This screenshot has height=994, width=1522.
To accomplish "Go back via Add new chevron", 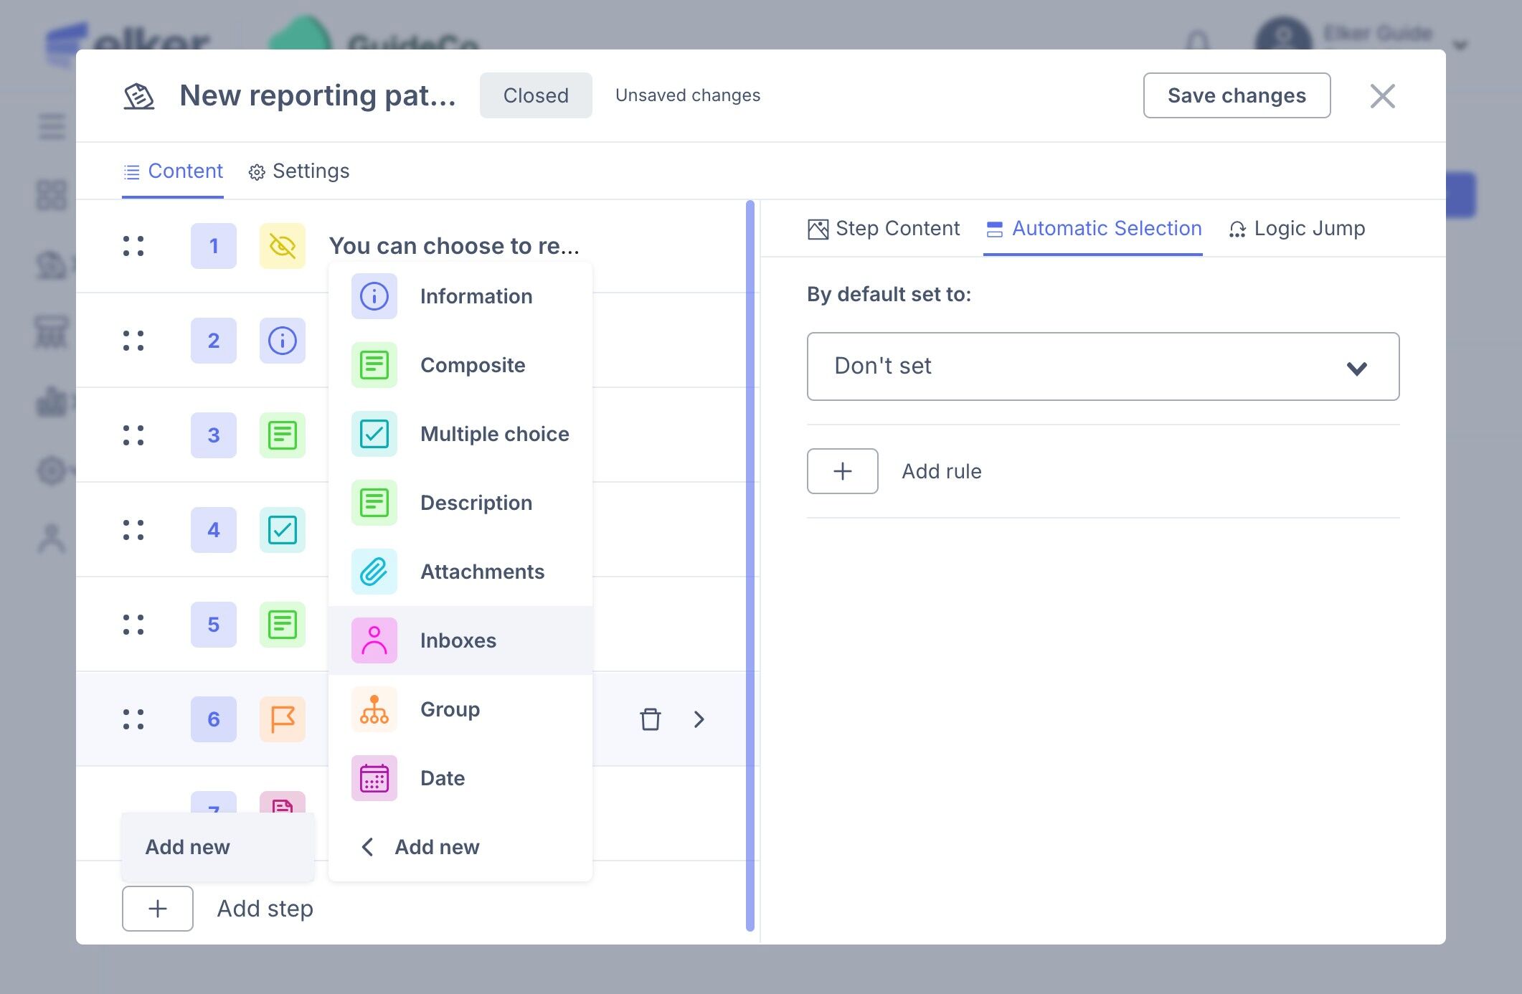I will click(x=368, y=847).
